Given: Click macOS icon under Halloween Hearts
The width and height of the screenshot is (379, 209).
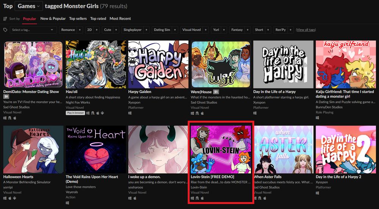Looking at the screenshot, I should [10, 198].
